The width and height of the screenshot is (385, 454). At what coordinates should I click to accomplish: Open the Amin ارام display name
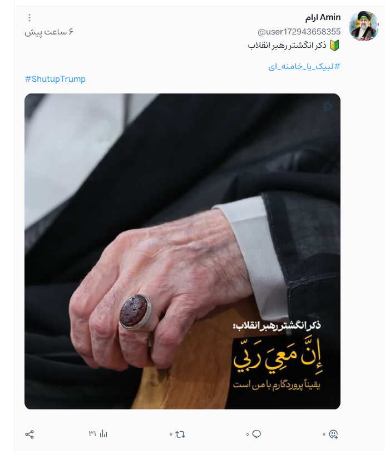click(x=323, y=17)
